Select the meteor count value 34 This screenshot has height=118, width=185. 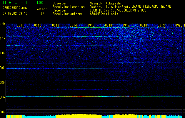43,14
